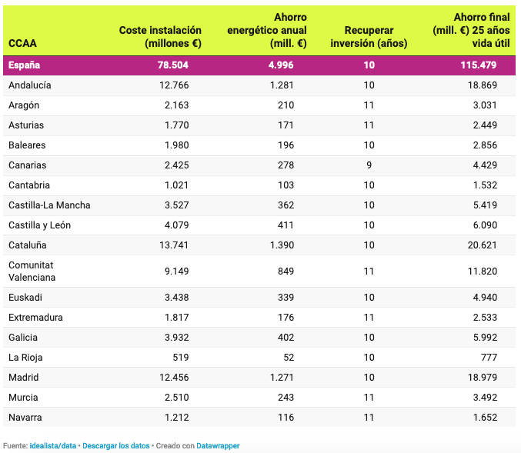Viewport: 521px width, 453px height.
Task: Click the Andalucía row name
Action: point(30,85)
